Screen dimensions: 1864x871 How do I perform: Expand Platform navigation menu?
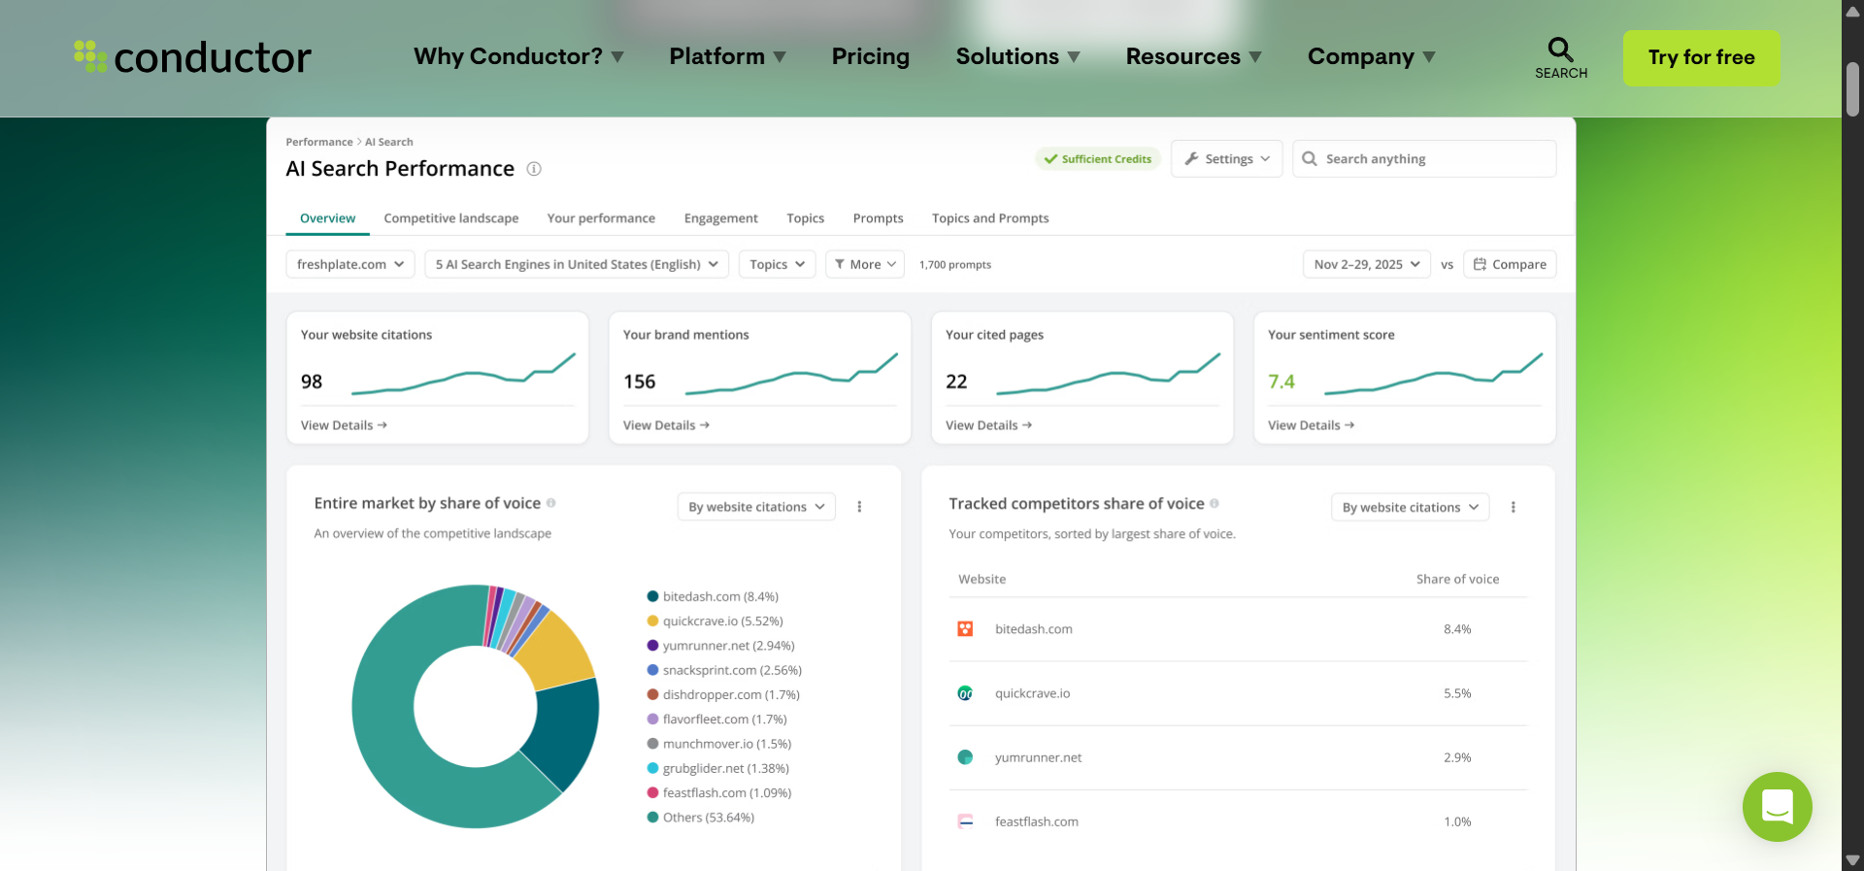[x=727, y=56]
